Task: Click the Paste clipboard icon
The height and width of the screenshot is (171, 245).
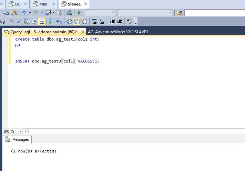Action: point(14,13)
